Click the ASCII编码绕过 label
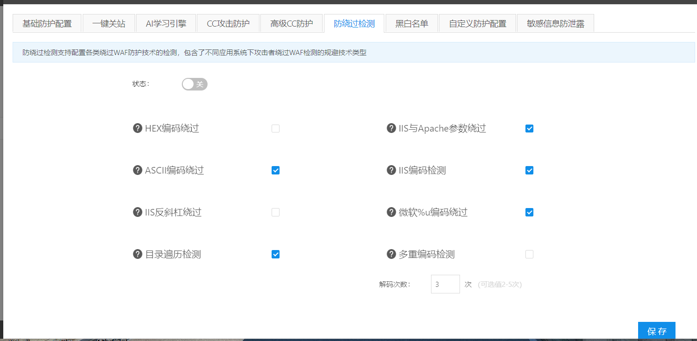 [x=174, y=170]
